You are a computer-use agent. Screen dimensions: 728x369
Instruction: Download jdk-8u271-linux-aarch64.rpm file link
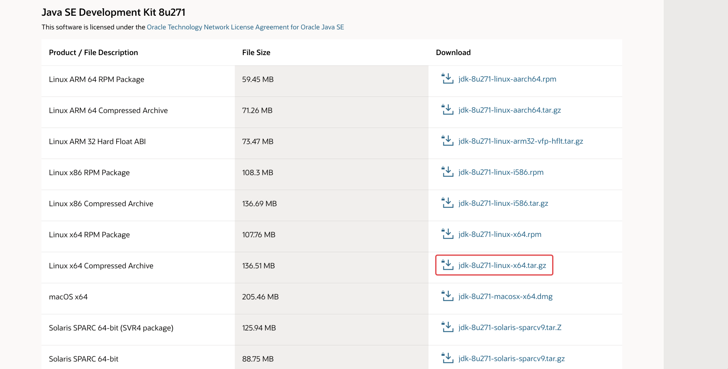coord(507,79)
